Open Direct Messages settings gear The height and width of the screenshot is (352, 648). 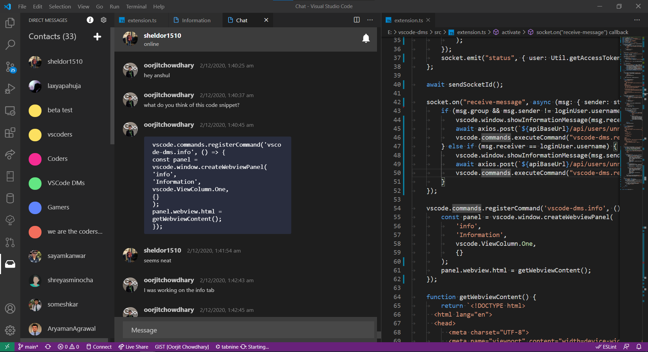click(104, 20)
